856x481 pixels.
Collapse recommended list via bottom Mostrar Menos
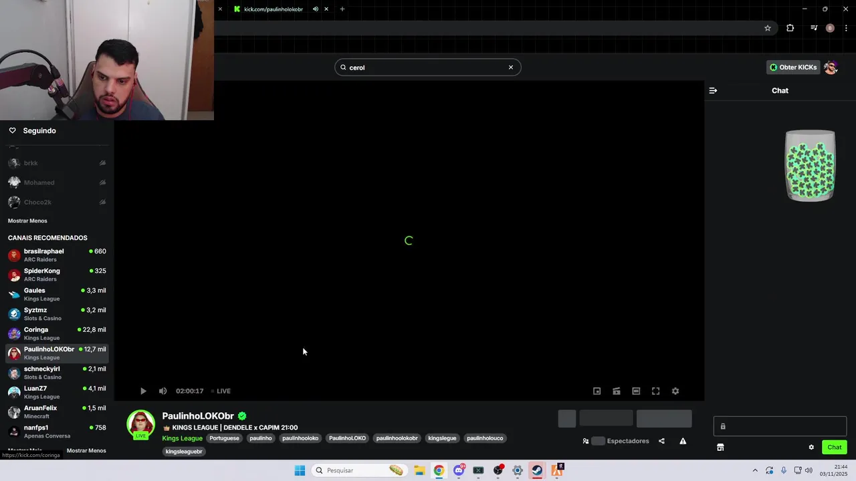[86, 451]
